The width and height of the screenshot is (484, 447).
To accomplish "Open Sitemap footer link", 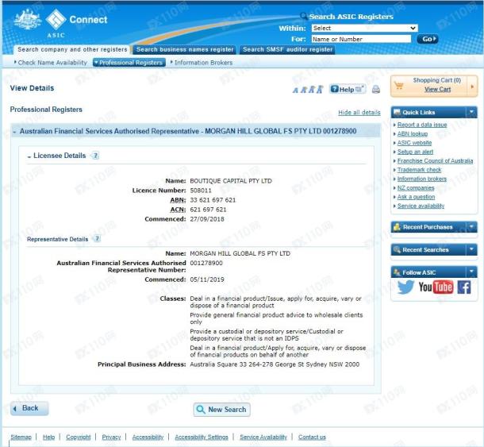I will coord(21,437).
